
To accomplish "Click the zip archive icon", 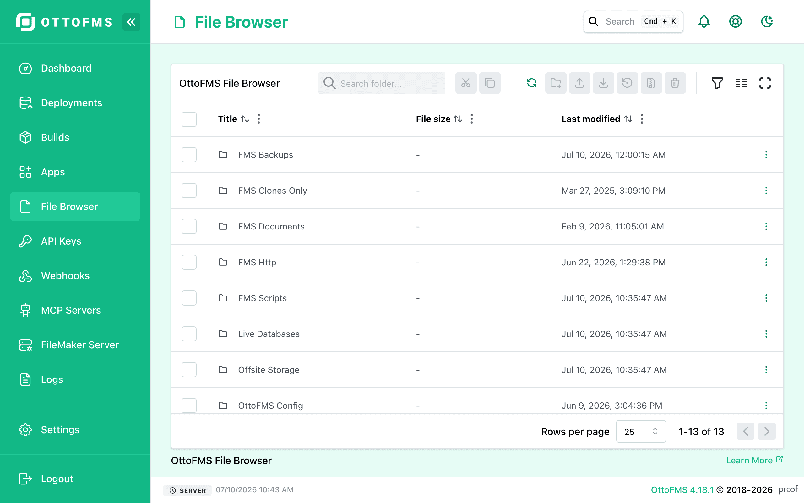I will coord(651,83).
